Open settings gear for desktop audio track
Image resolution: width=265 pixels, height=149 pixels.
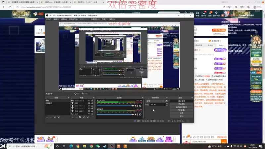point(140,114)
